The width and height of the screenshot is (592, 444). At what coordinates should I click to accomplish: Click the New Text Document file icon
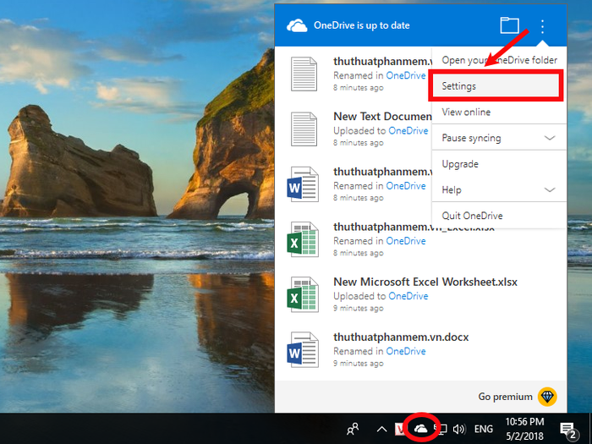tap(304, 129)
